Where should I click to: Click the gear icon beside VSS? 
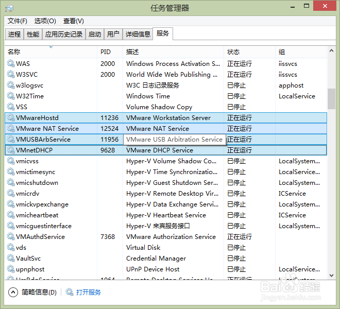pos(10,107)
